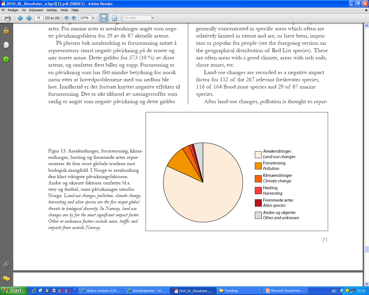Click the green help question mark icon
Viewport: 369px width, 295px height.
[x=6, y=59]
